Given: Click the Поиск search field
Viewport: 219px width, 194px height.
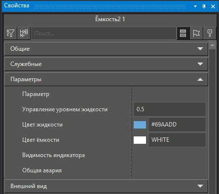Looking at the screenshot, I should [x=104, y=33].
